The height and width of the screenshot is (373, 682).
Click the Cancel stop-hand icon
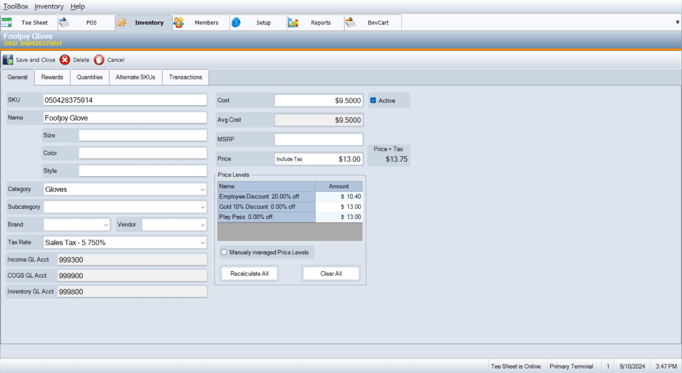(x=99, y=60)
